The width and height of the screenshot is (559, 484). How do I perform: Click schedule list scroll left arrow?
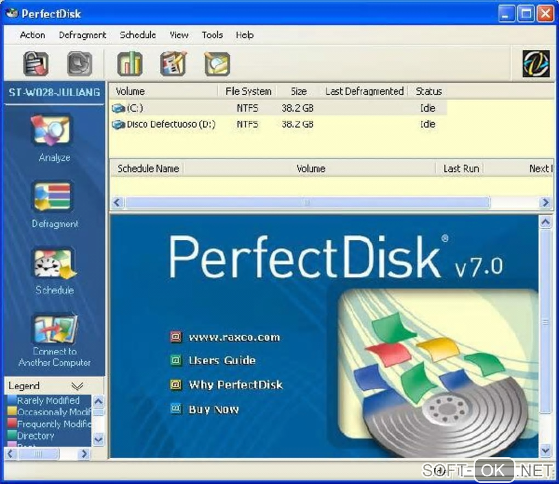click(x=117, y=203)
